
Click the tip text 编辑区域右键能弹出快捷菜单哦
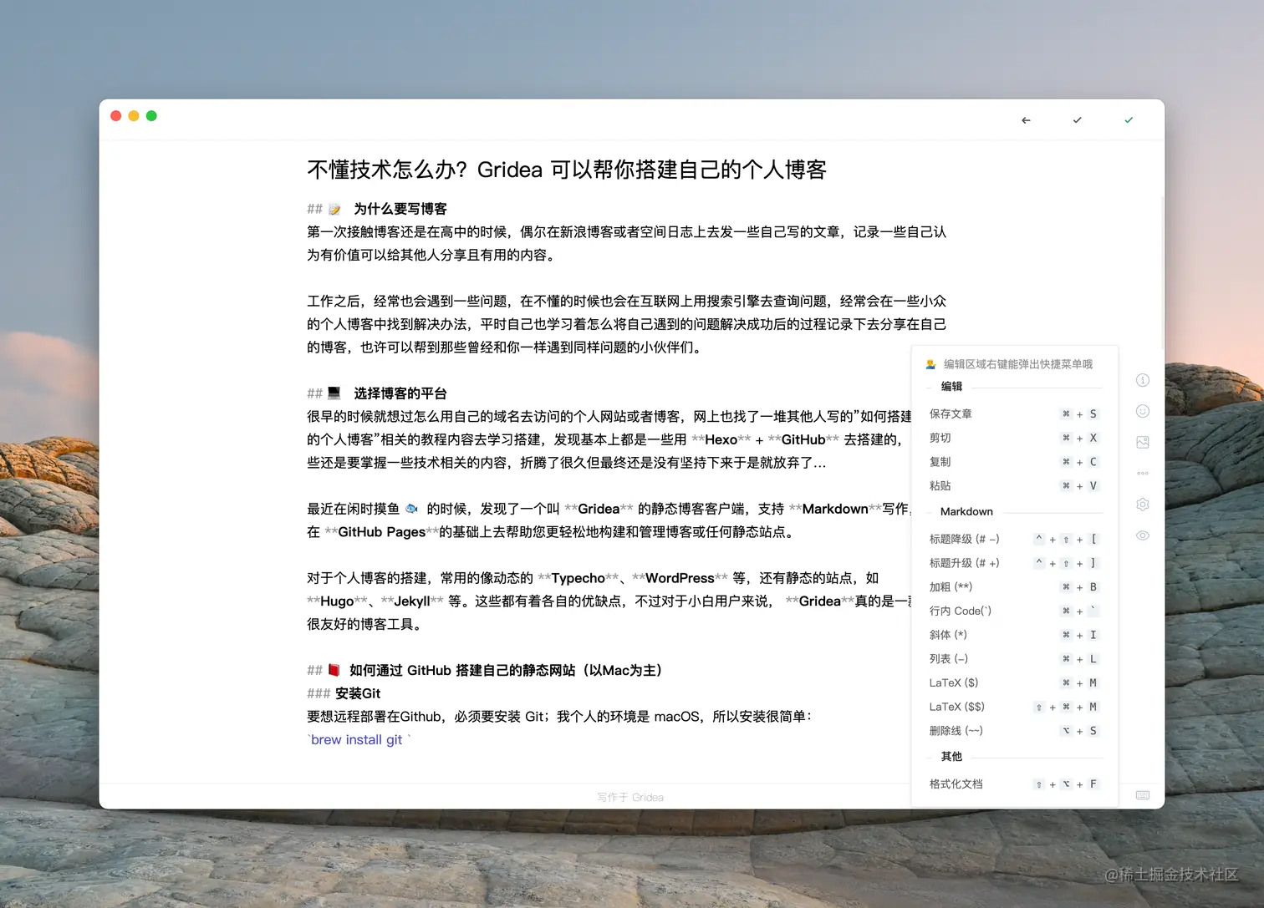[1017, 364]
